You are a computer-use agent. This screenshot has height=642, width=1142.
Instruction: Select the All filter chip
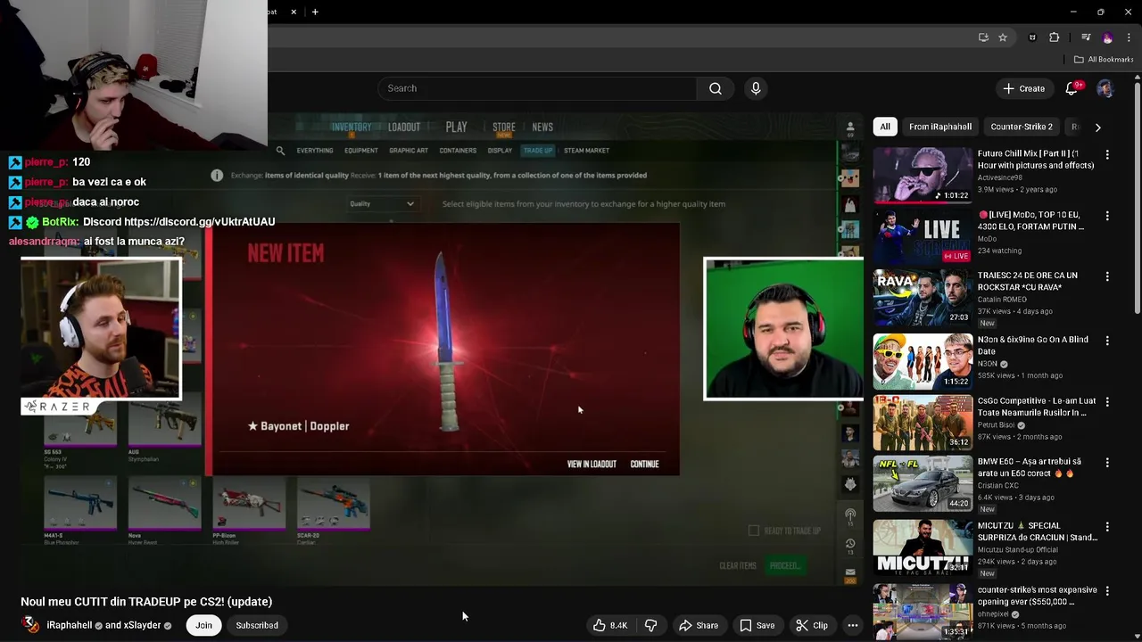(x=884, y=127)
